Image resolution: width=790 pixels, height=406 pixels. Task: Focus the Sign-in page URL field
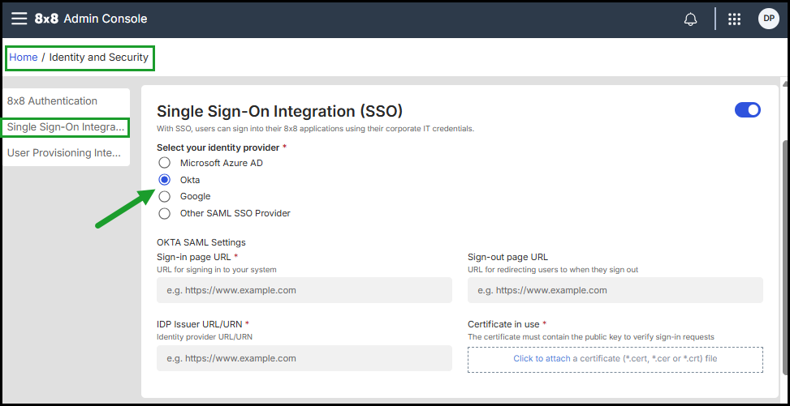tap(304, 290)
